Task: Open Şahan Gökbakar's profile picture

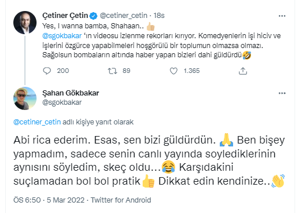Action: tap(25, 98)
